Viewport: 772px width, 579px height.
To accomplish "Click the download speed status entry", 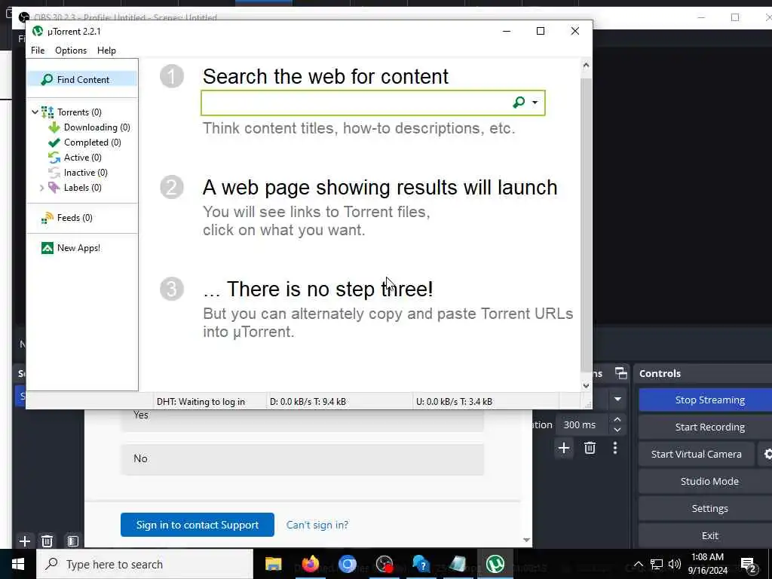I will coord(308,402).
